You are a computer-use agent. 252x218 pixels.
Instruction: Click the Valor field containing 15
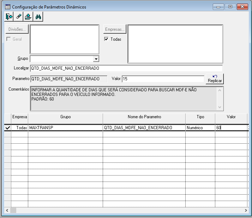(163, 79)
